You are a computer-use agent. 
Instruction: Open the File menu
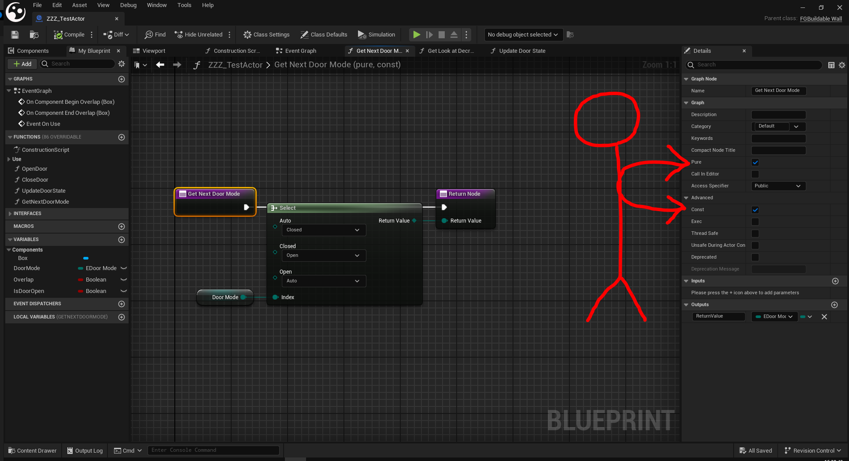coord(37,5)
